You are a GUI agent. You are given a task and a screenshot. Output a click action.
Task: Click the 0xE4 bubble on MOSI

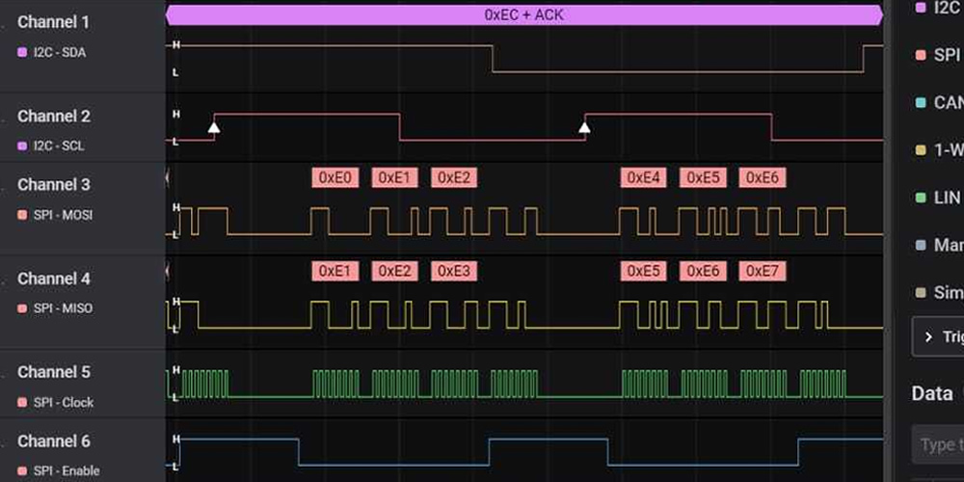point(644,177)
